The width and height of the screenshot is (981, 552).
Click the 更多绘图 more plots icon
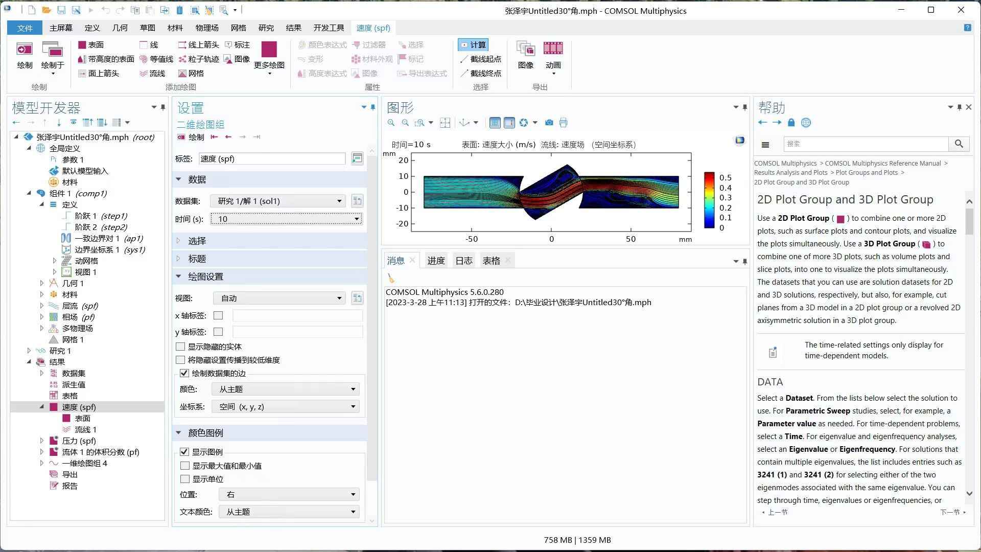[269, 50]
